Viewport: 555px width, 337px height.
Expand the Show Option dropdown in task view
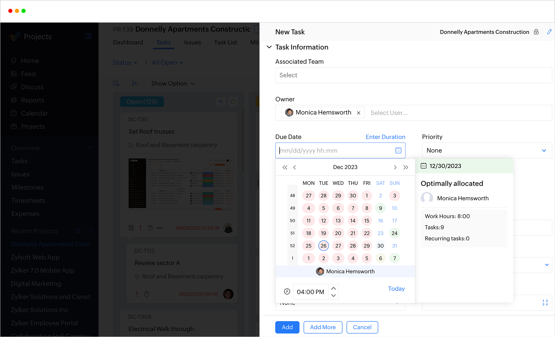pyautogui.click(x=173, y=83)
